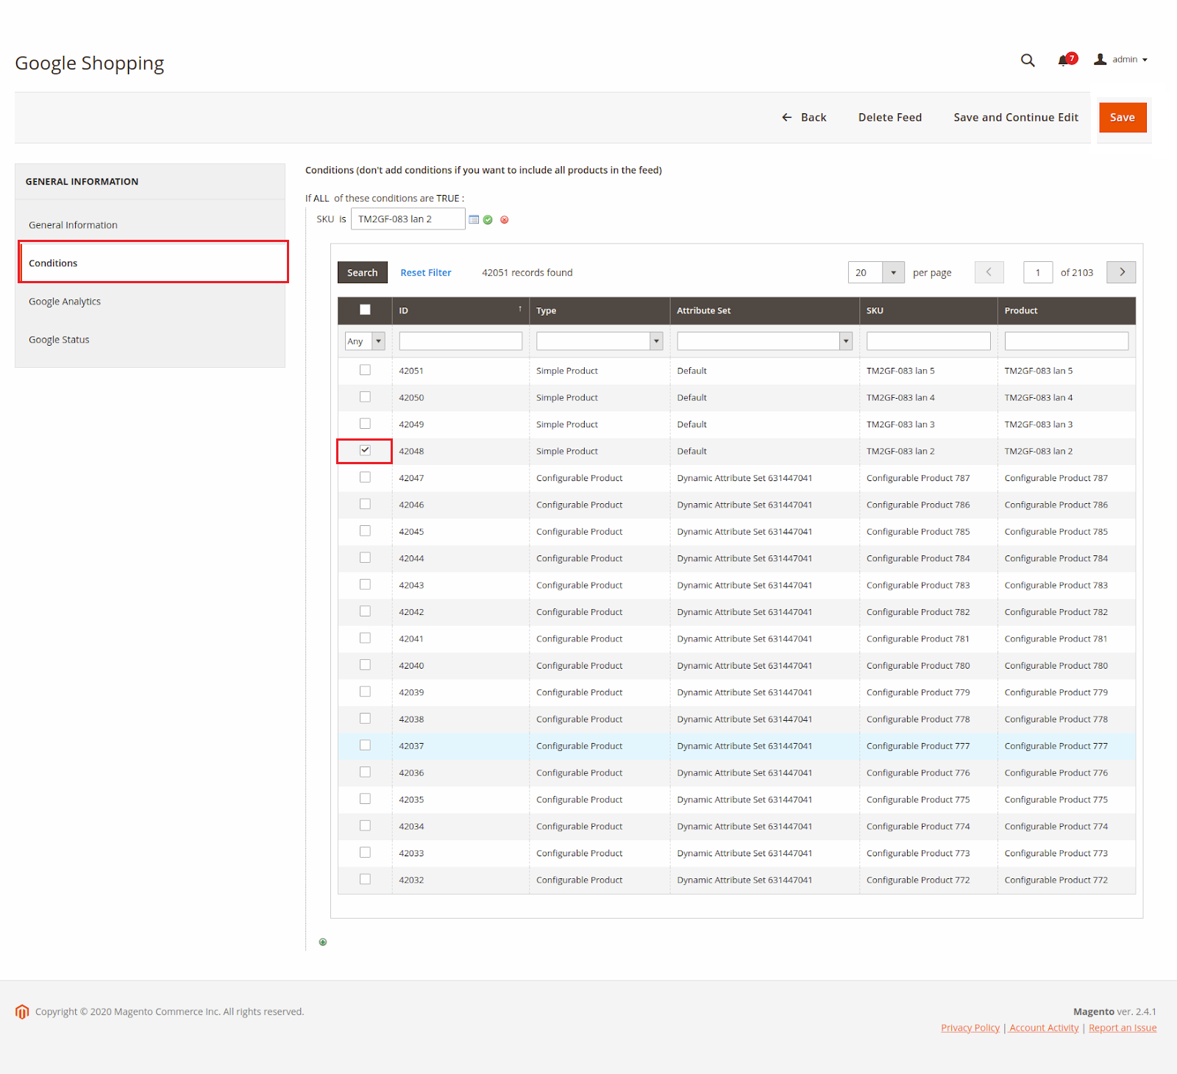The height and width of the screenshot is (1074, 1177).
Task: Focus the ID filter input field
Action: point(461,341)
